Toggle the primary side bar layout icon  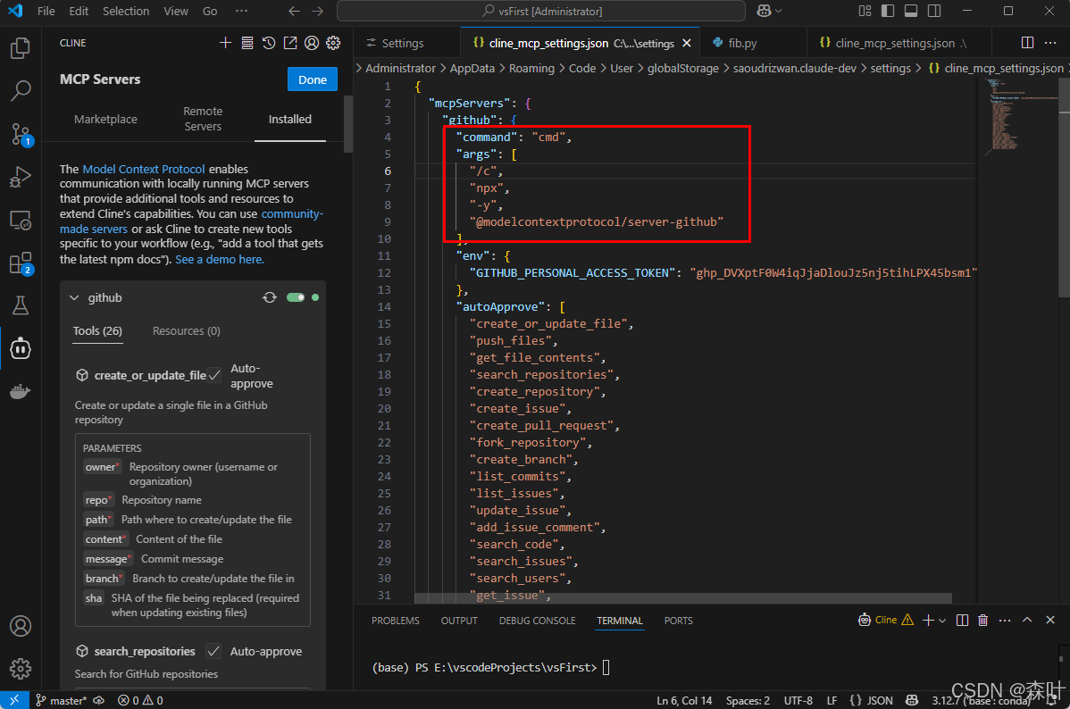click(x=888, y=11)
